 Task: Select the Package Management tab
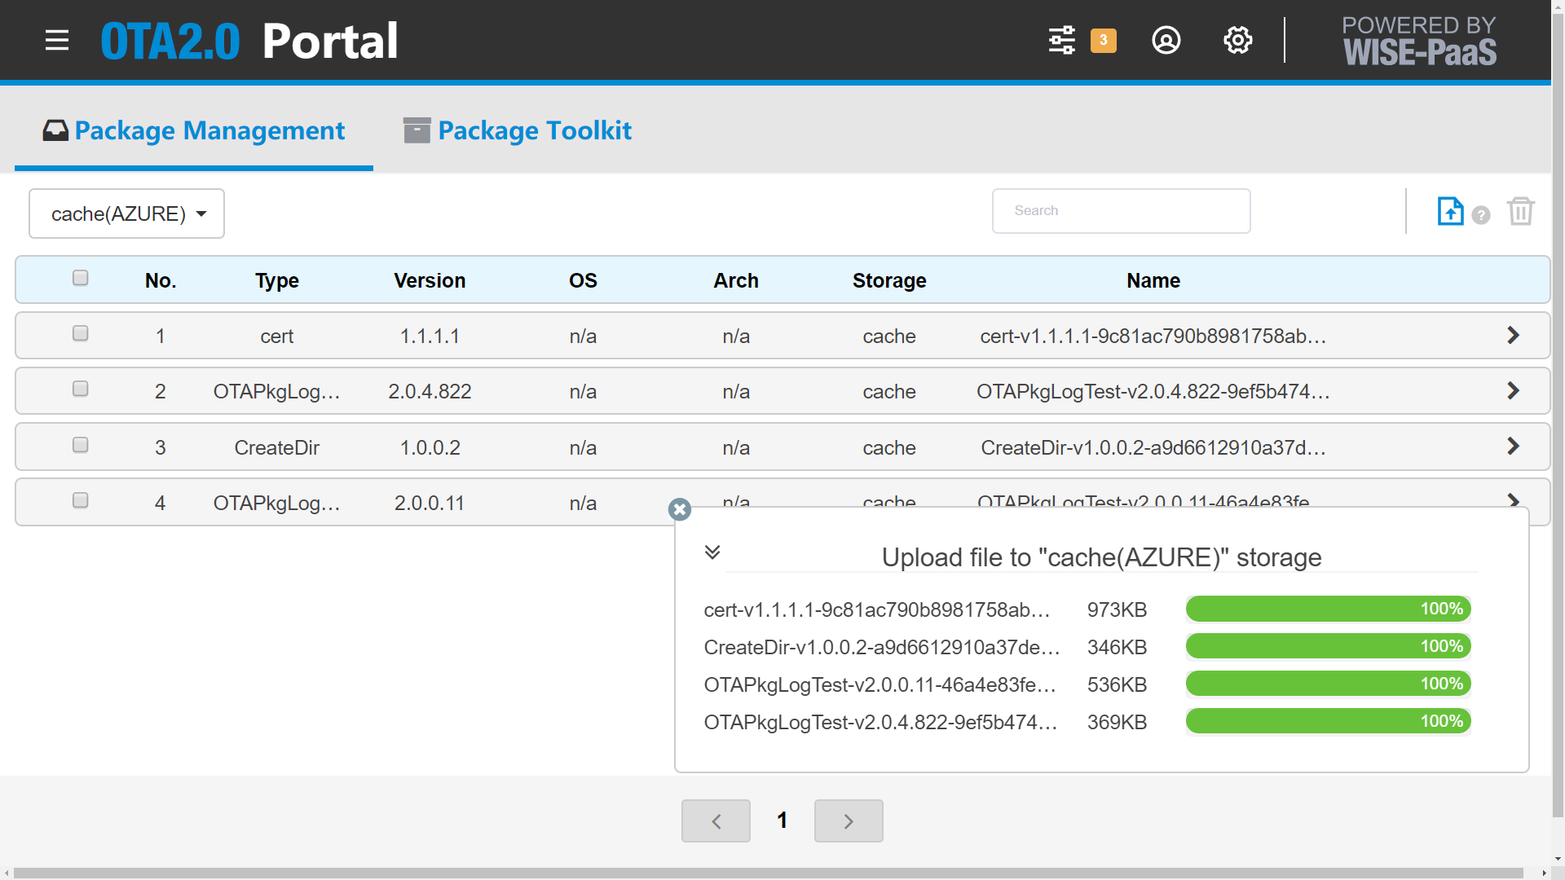194,130
